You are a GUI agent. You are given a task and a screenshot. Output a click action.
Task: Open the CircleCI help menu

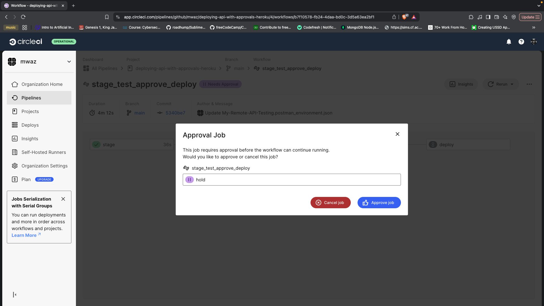pyautogui.click(x=521, y=42)
